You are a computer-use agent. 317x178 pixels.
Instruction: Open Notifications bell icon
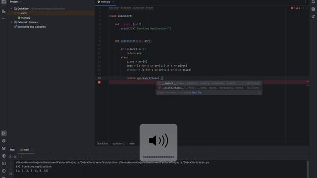pyautogui.click(x=313, y=1)
